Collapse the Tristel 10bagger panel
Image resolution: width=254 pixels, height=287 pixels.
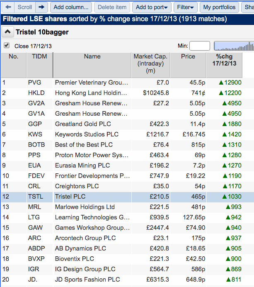click(8, 32)
